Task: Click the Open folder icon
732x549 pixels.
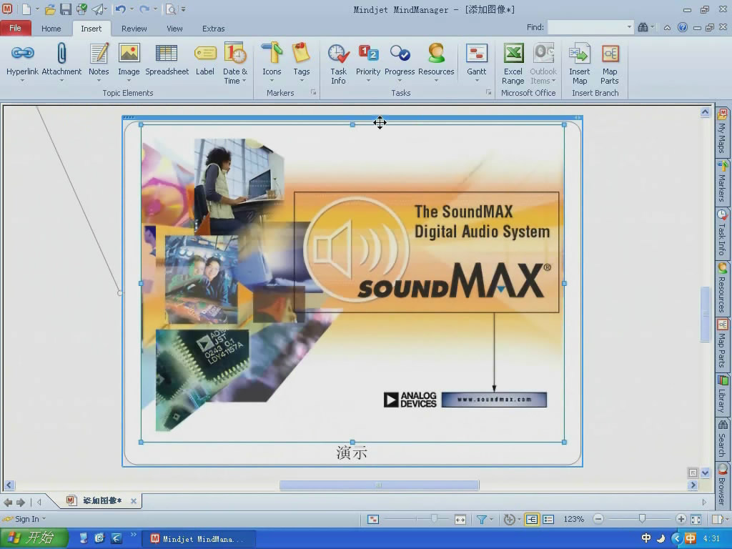Action: tap(50, 9)
